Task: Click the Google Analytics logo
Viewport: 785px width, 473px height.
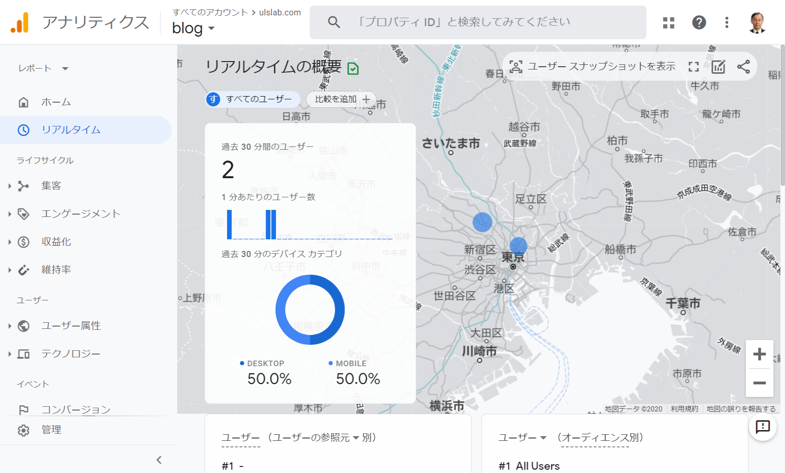Action: coord(20,22)
